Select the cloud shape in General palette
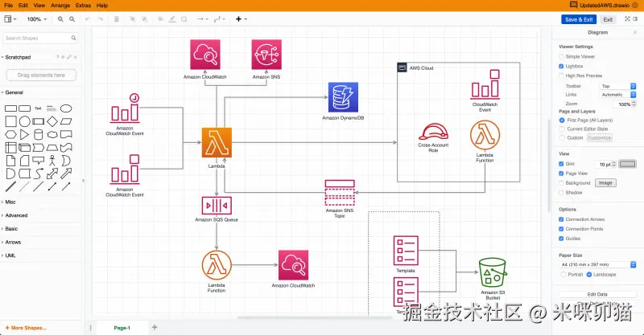The height and width of the screenshot is (335, 644). click(x=52, y=134)
